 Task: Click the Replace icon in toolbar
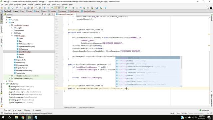(40, 8)
